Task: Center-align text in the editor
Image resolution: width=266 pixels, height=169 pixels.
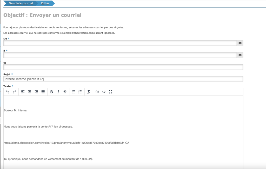Action: [30, 92]
